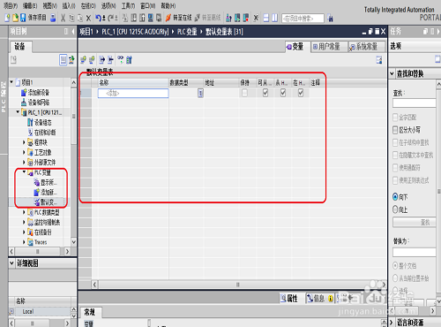Click the 设备 tab in the project tree
Screen dimensions: 441x327
point(20,47)
